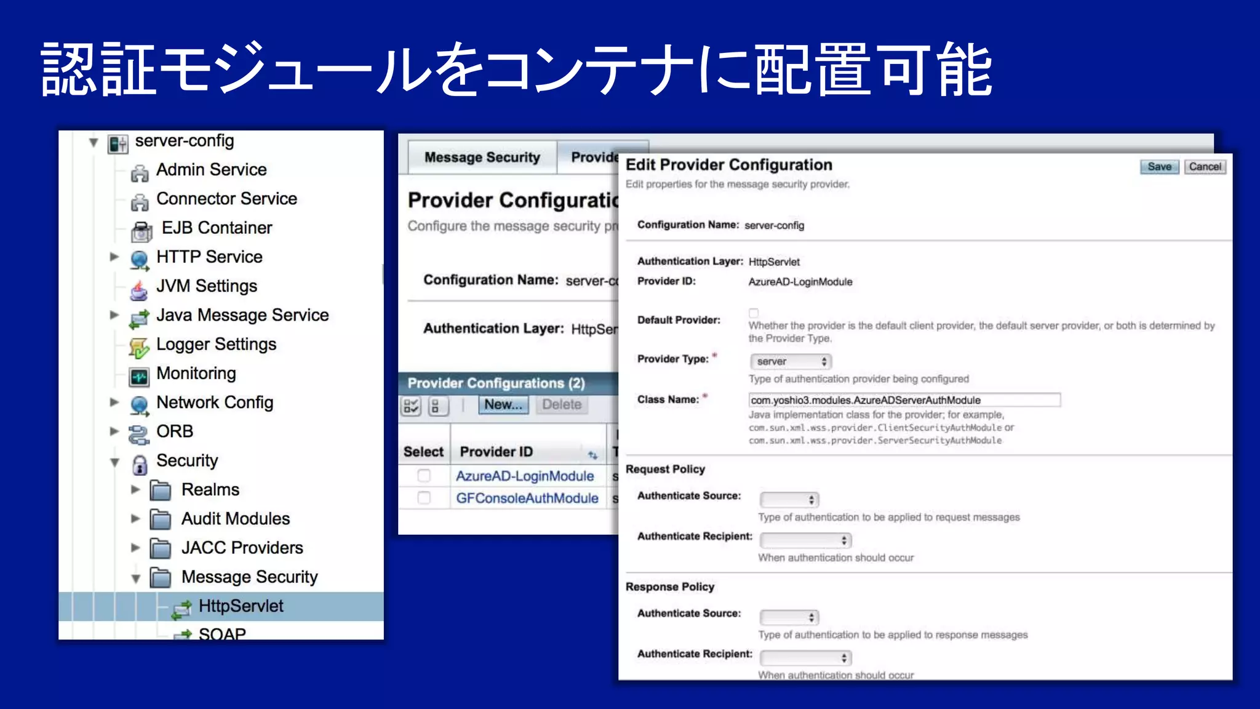
Task: Check the AzureAD-LoginModule row checkbox
Action: click(424, 476)
